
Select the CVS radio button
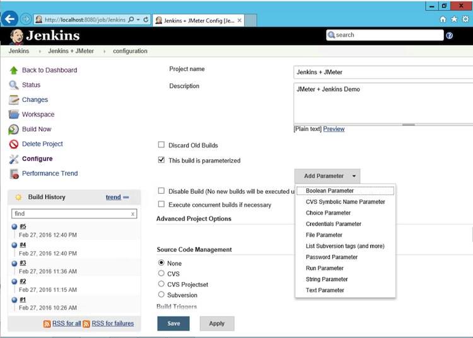(x=161, y=273)
